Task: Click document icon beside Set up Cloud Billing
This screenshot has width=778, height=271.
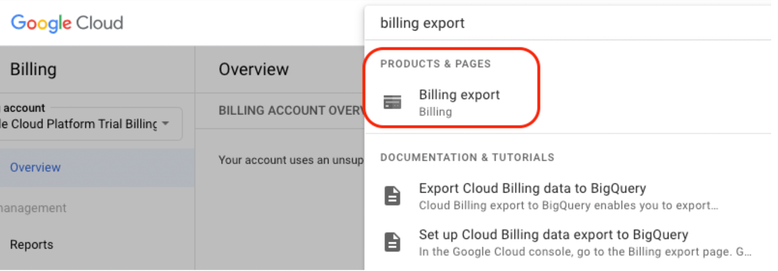Action: pos(392,242)
